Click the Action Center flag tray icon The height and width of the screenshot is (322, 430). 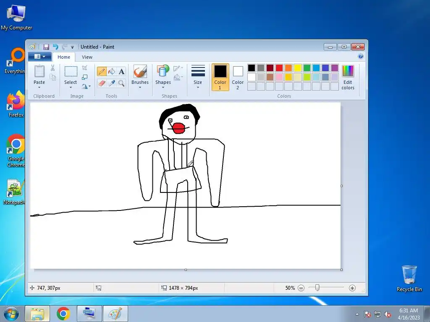coord(367,314)
